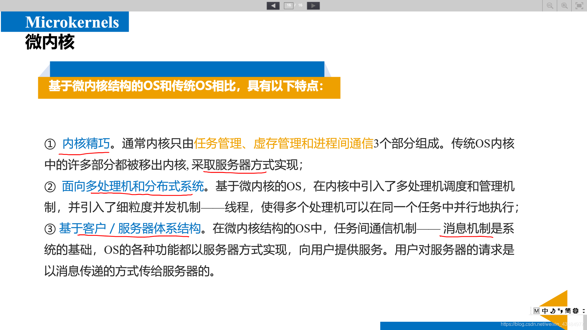Click the blue text '基于客户/服务器体系结构'
Image resolution: width=587 pixels, height=330 pixels.
tap(130, 228)
